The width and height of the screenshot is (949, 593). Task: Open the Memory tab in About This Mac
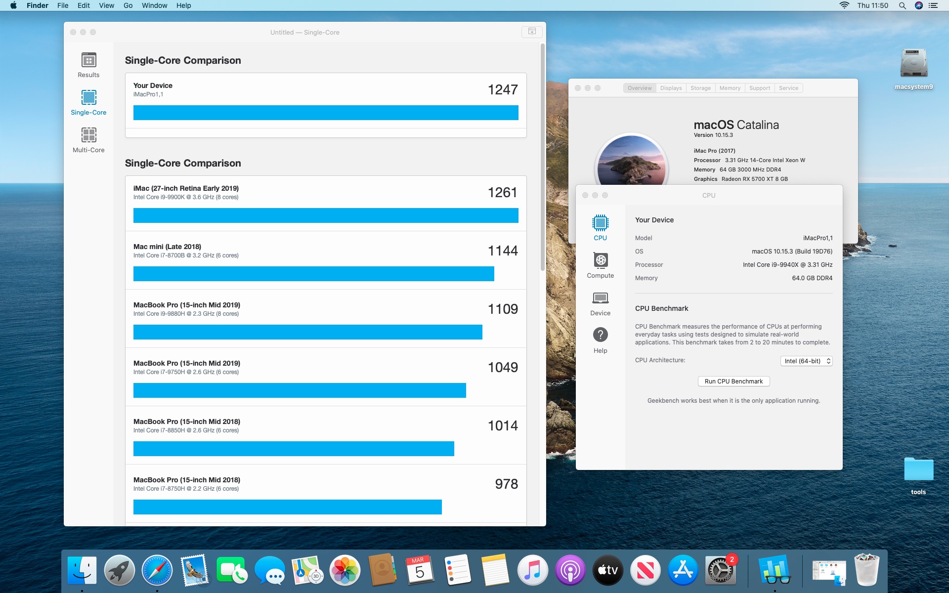(730, 88)
